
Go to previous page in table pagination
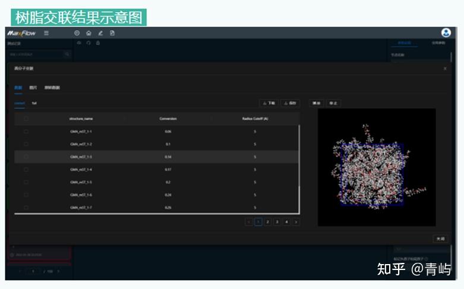(249, 222)
